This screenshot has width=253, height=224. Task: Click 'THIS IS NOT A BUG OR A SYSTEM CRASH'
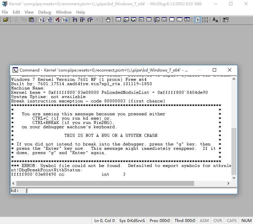(111, 136)
